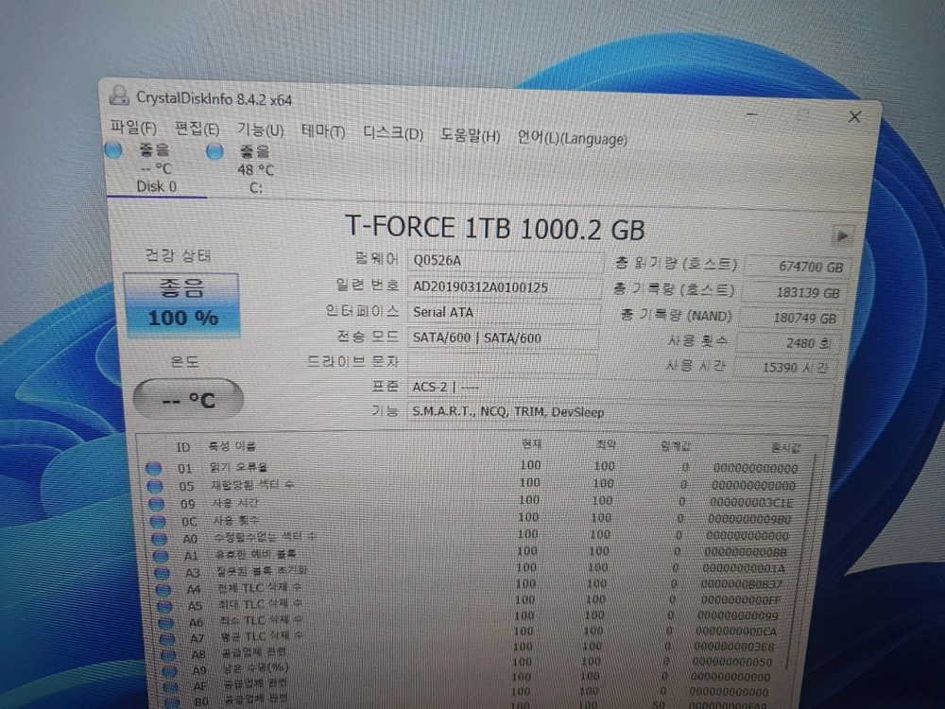Click the 좋음 100 % health status button
Image resolution: width=945 pixels, height=709 pixels.
click(182, 303)
